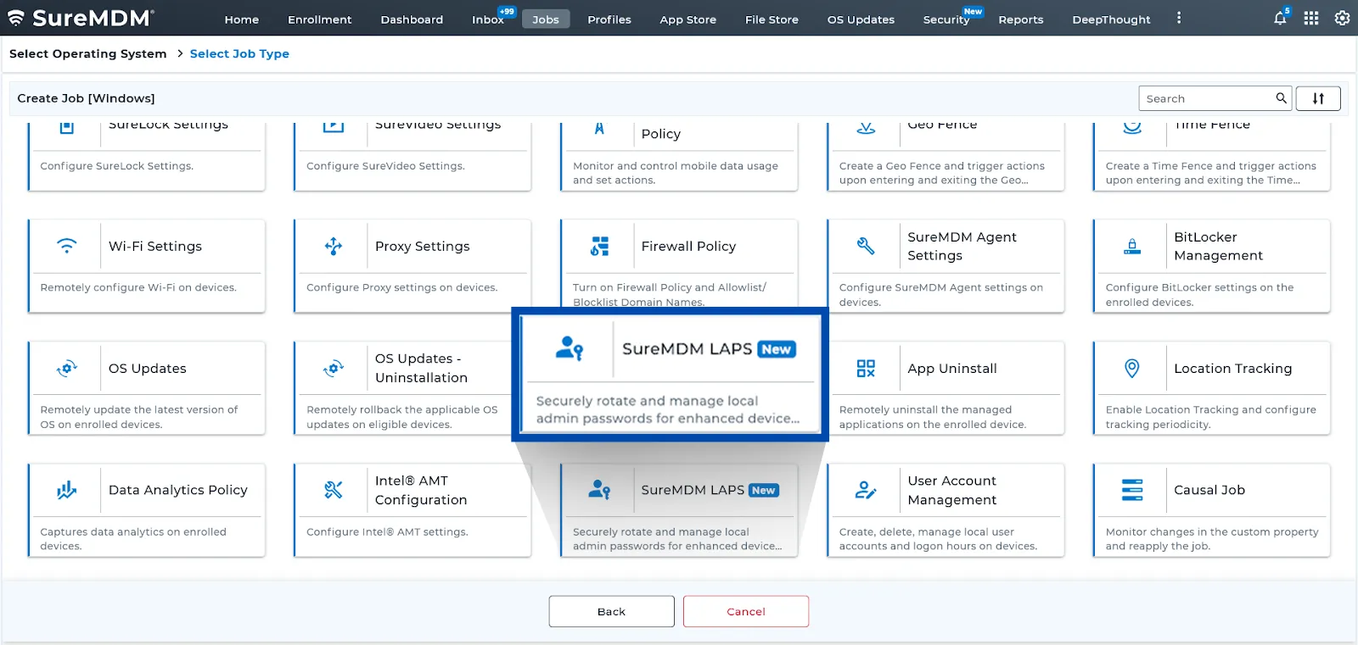Open the more options vertical dots menu
1358x645 pixels.
coord(1179,18)
